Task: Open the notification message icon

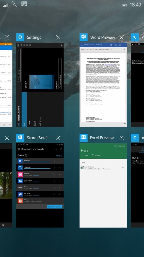Action: pyautogui.click(x=24, y=4)
